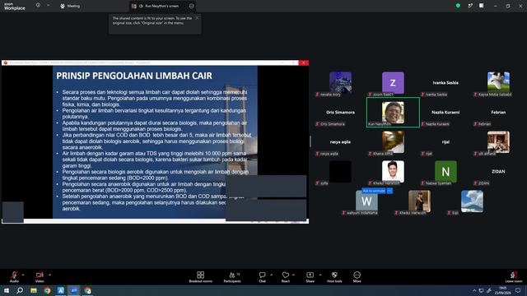Expand dropdown chevron beside meeting info icon

pyautogui.click(x=48, y=6)
